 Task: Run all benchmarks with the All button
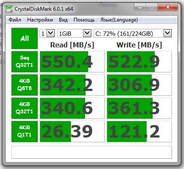pos(25,38)
